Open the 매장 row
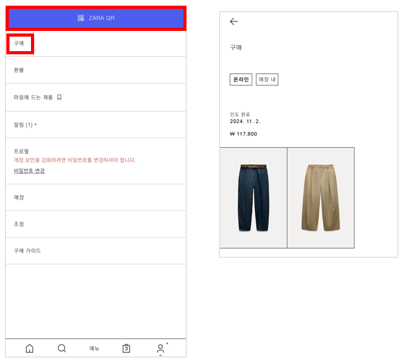 (96, 198)
